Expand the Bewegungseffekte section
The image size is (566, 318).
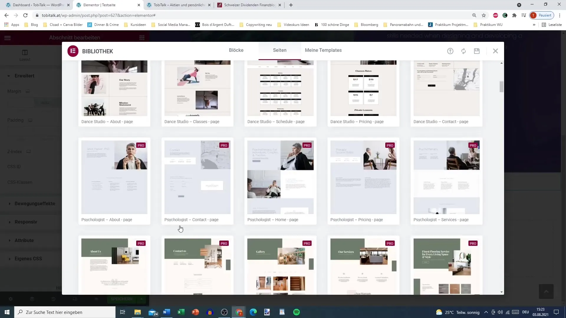tap(34, 203)
